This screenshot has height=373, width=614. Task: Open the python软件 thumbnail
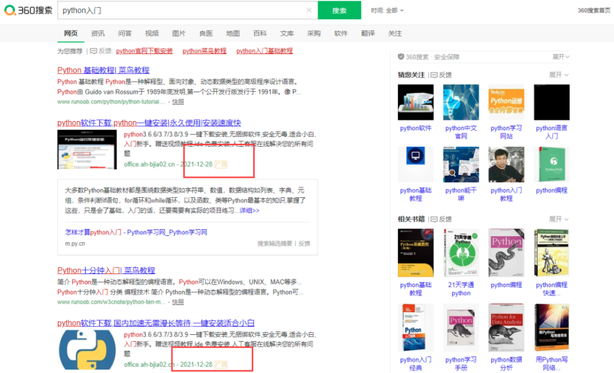click(416, 102)
